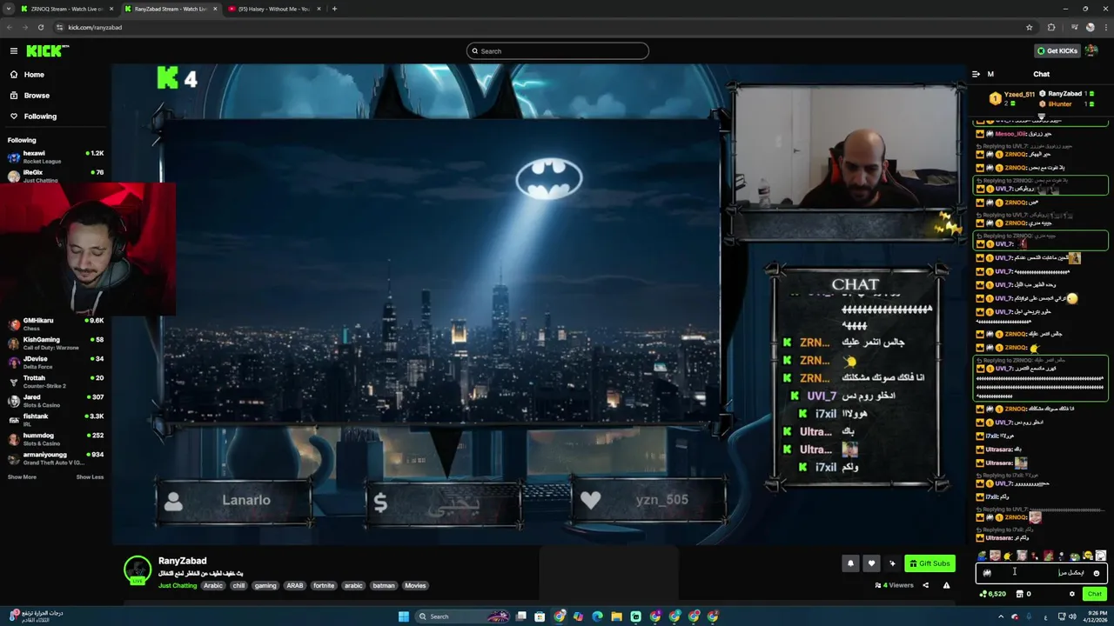Toggle the notification bell for channel
Screen dimensions: 1114x626
[850, 563]
